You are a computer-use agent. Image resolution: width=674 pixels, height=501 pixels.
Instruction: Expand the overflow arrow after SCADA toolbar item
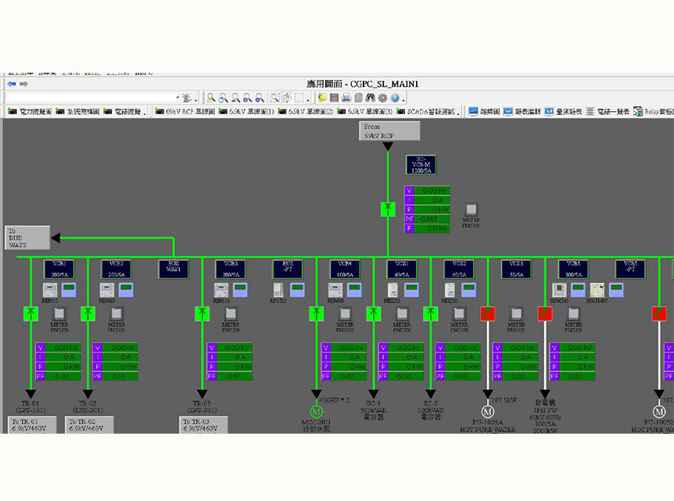[460, 112]
